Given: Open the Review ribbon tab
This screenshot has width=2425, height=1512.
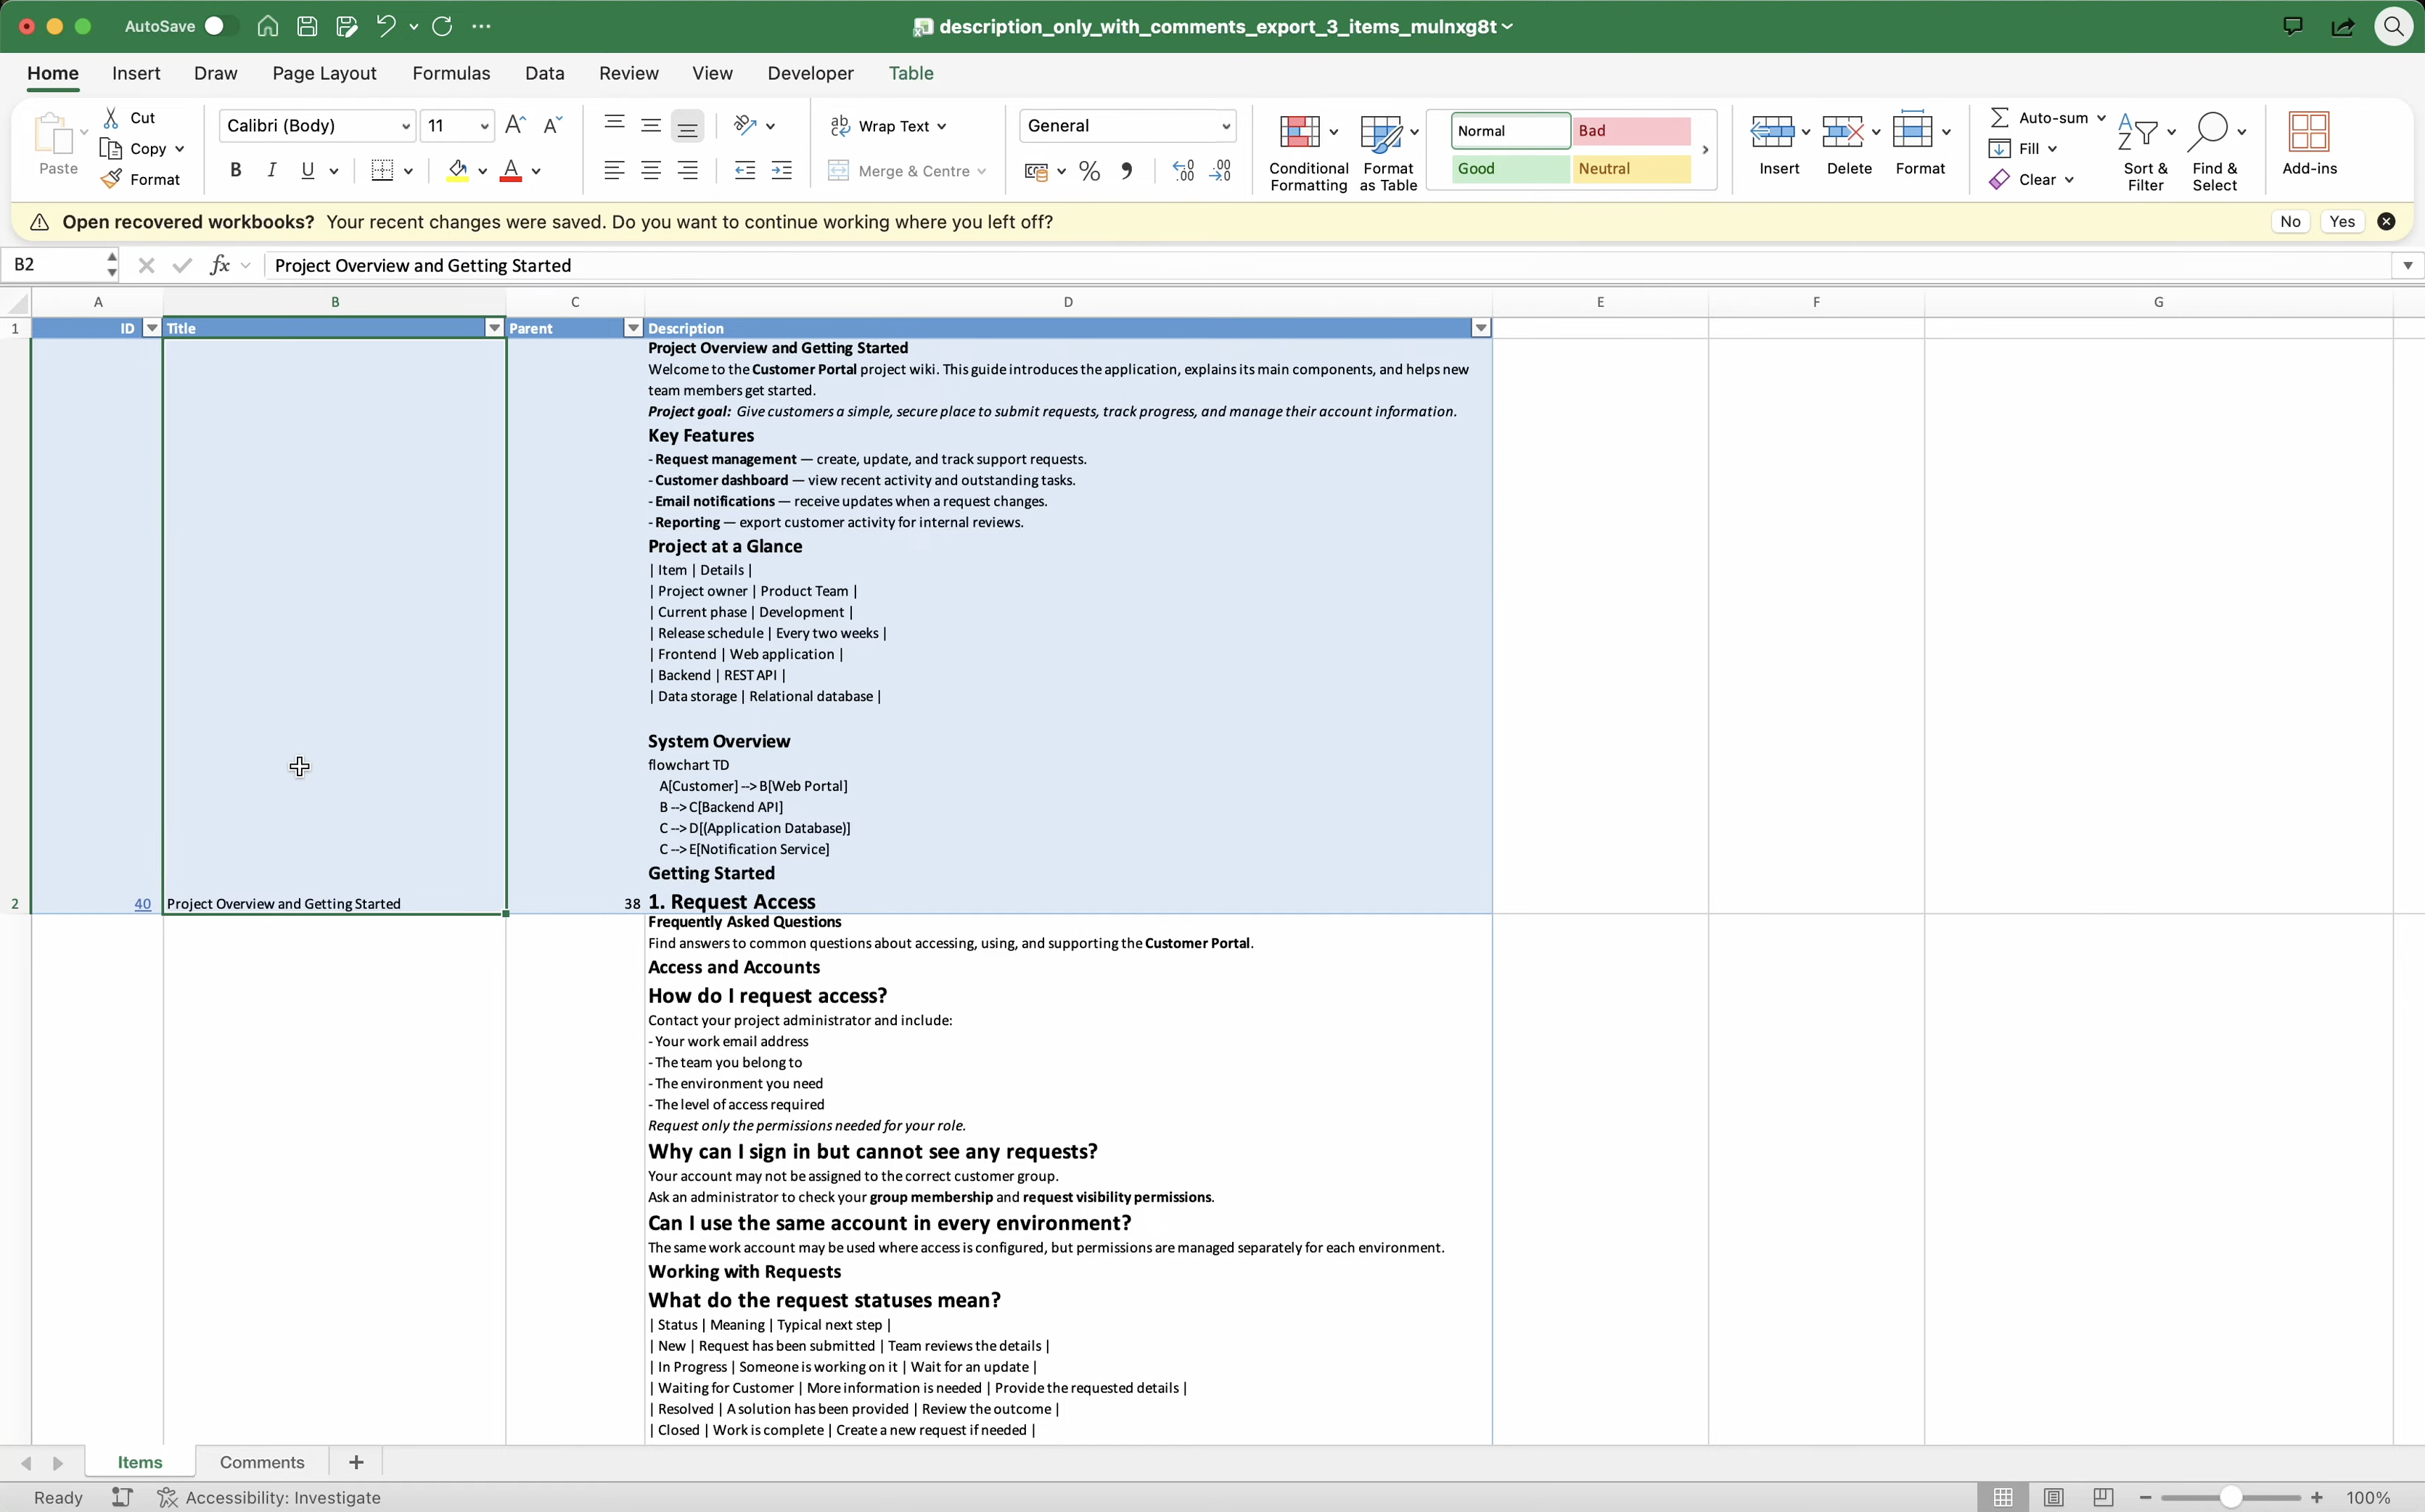Looking at the screenshot, I should [x=628, y=73].
